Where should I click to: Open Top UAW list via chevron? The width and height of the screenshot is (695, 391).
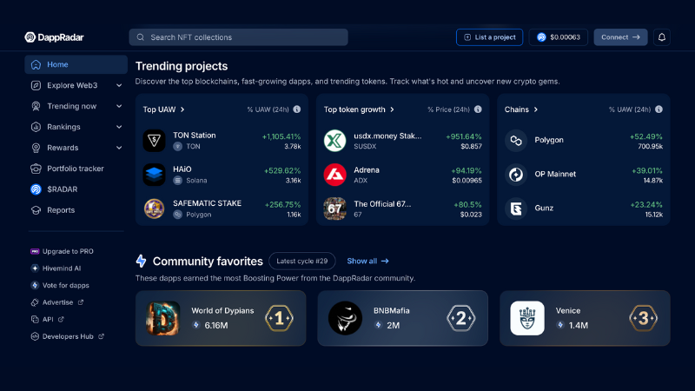[182, 109]
